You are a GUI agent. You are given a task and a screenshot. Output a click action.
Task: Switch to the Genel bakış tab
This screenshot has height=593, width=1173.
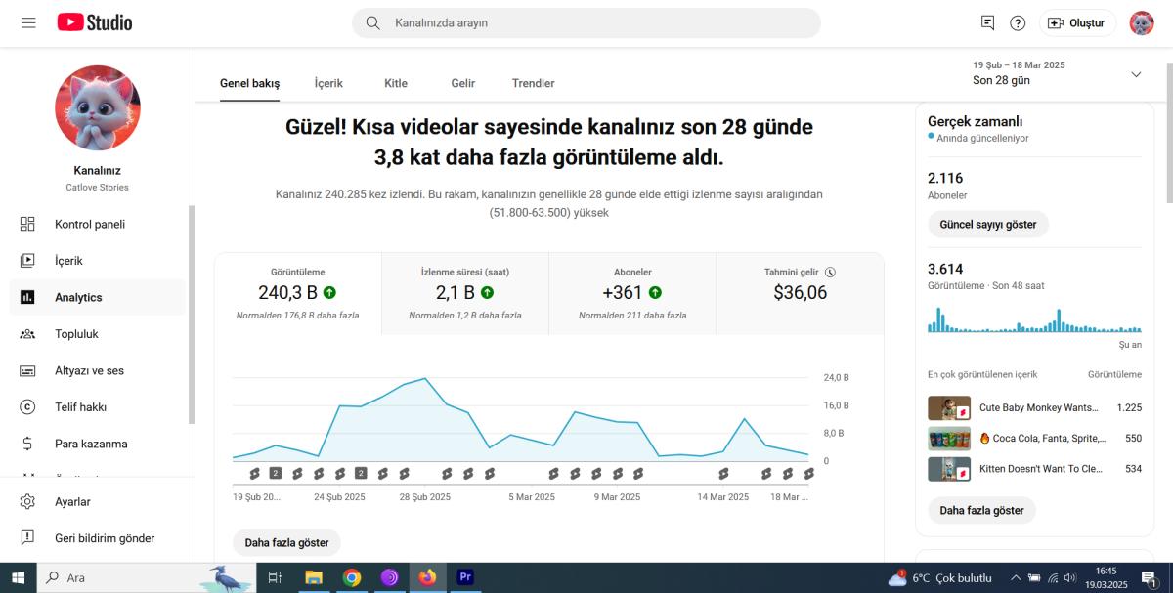[249, 83]
